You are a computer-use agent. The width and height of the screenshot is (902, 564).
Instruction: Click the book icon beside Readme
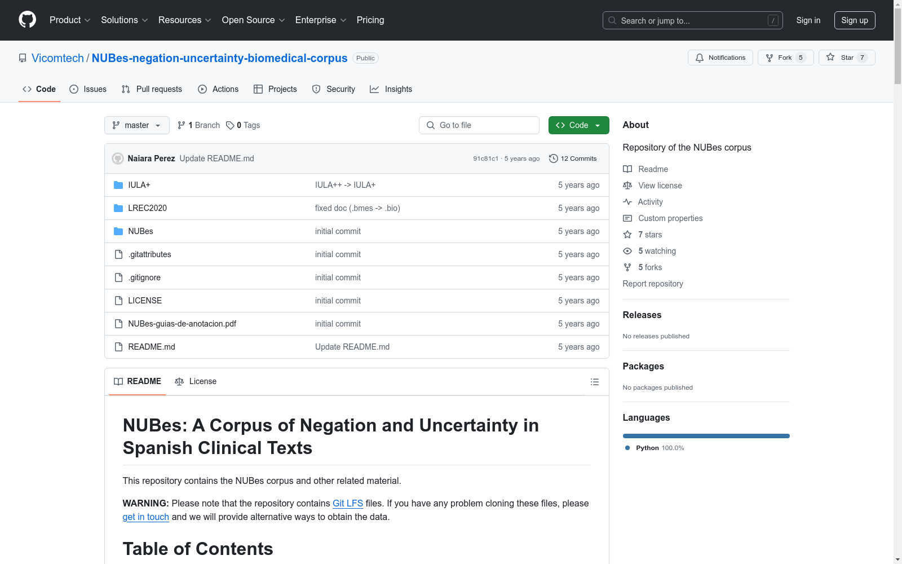point(627,169)
